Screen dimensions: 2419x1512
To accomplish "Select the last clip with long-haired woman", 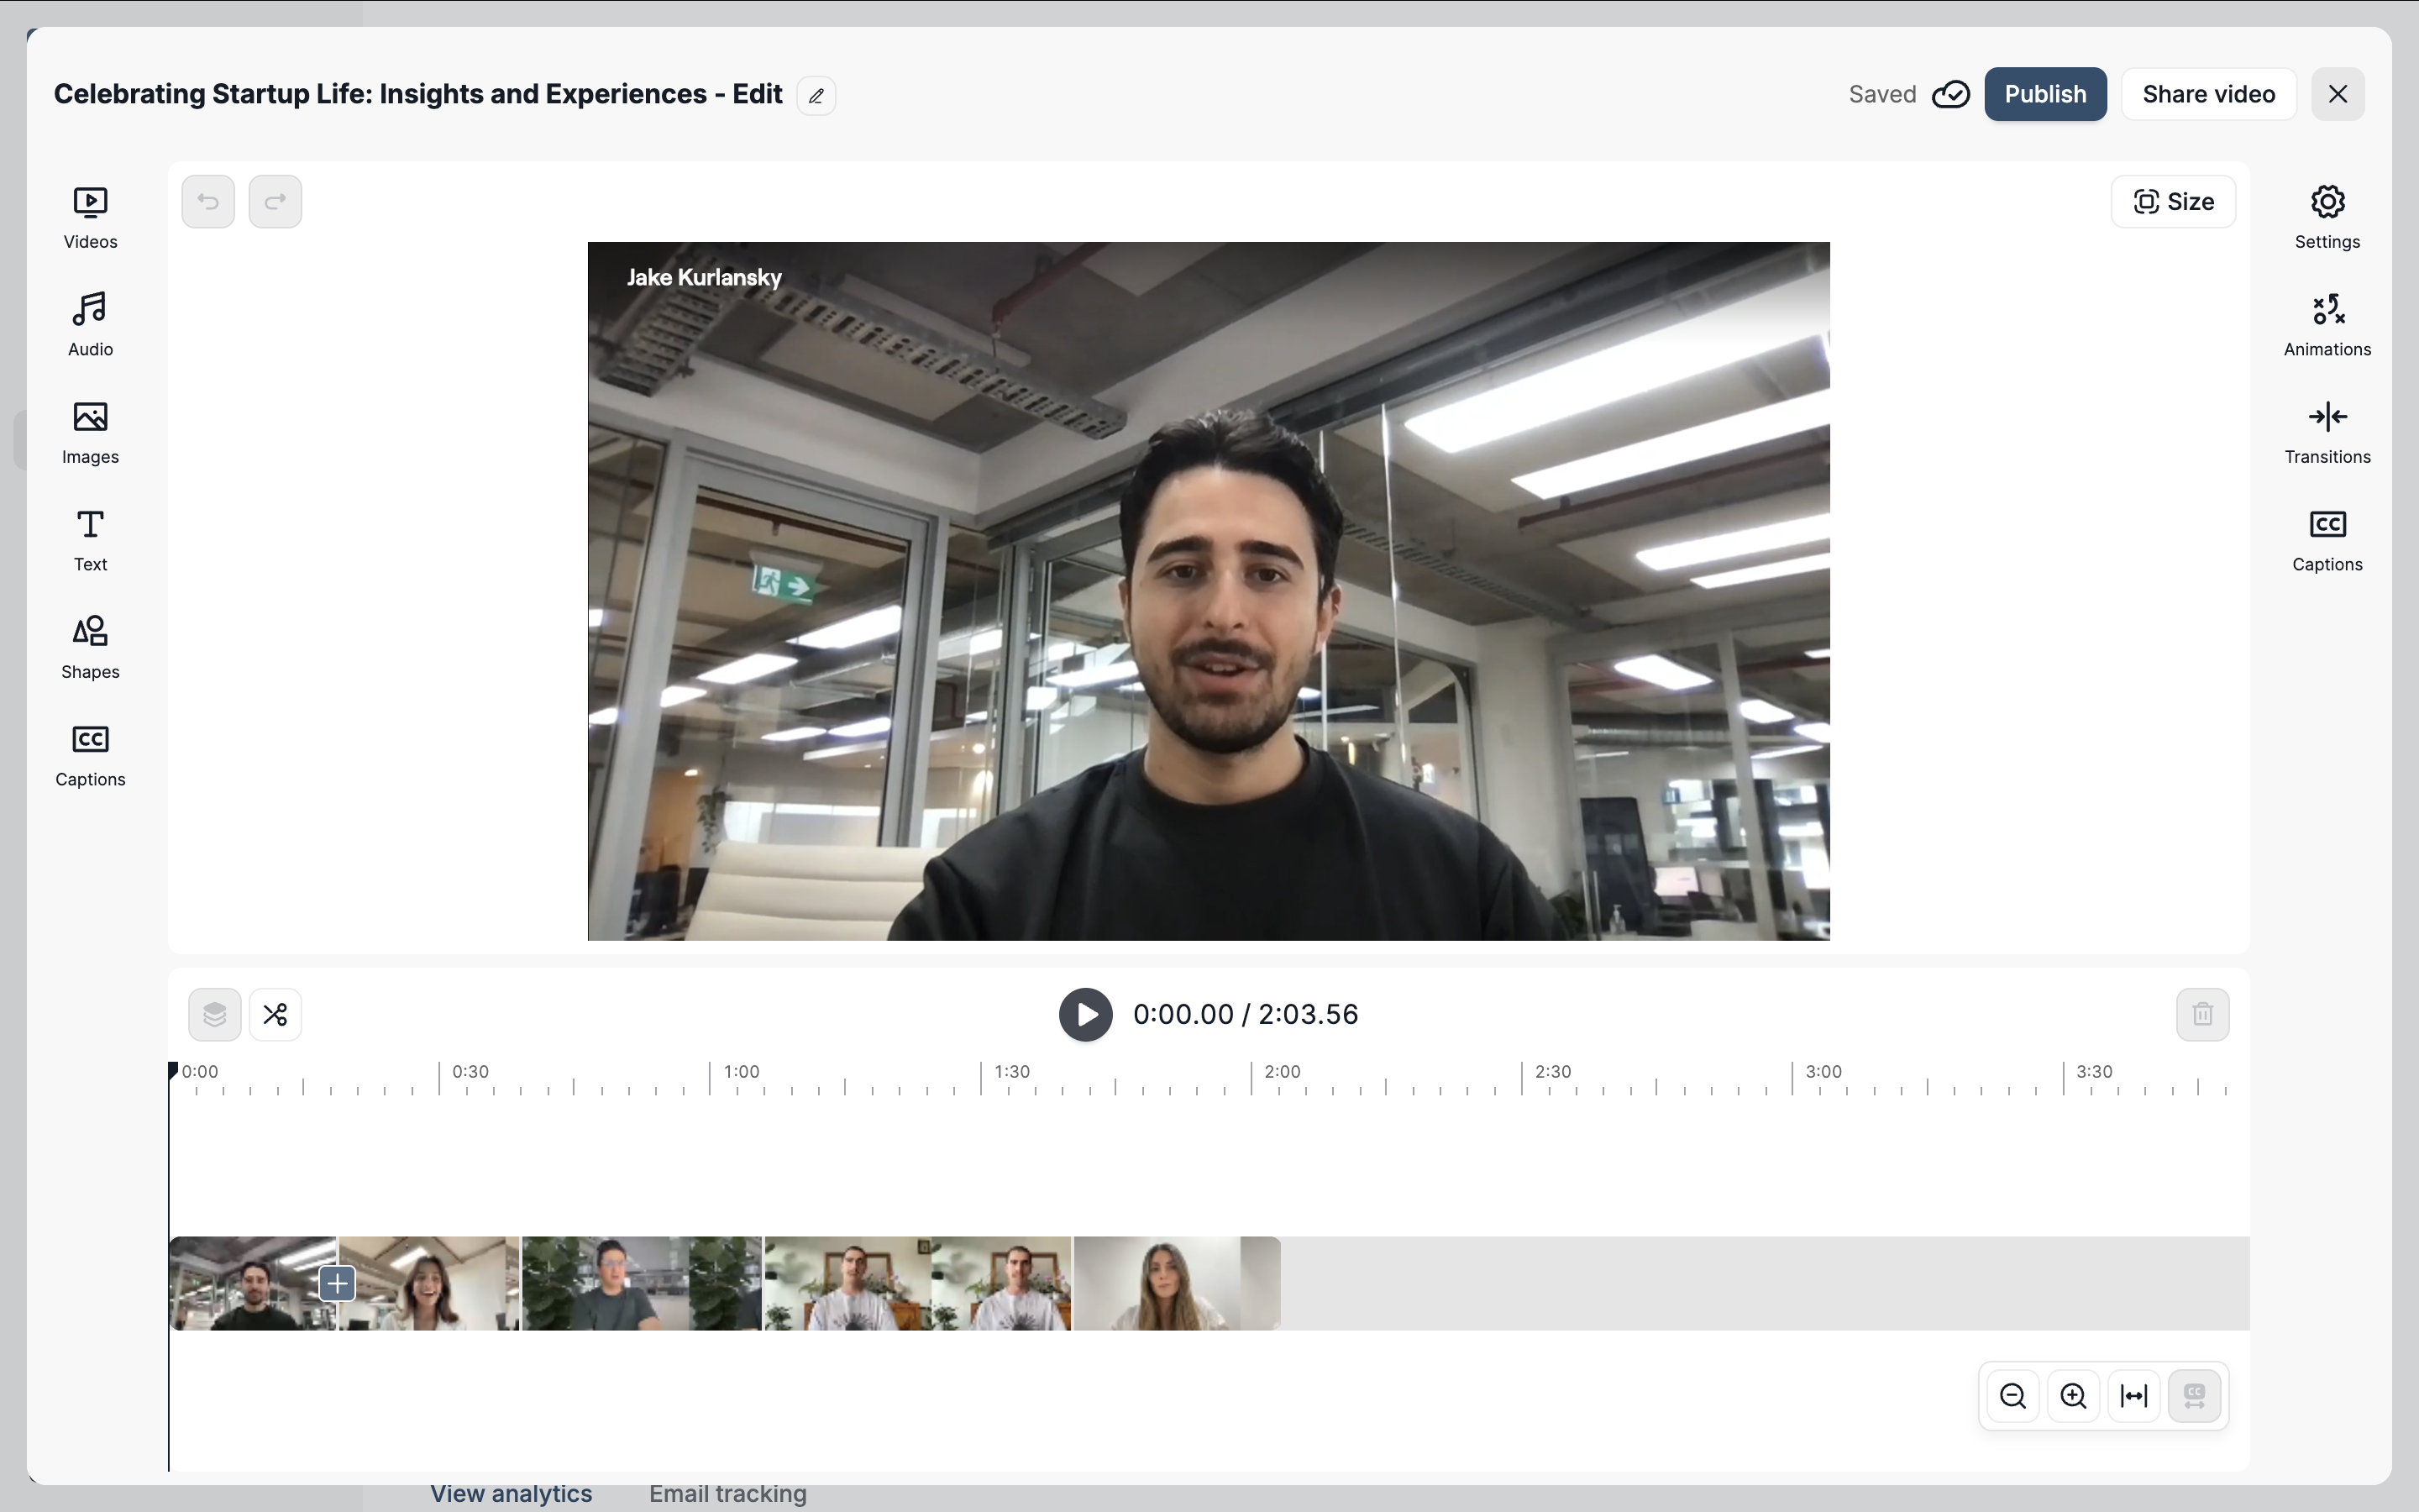I will click(1178, 1284).
